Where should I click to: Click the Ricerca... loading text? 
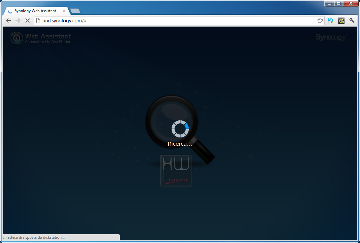tap(180, 144)
